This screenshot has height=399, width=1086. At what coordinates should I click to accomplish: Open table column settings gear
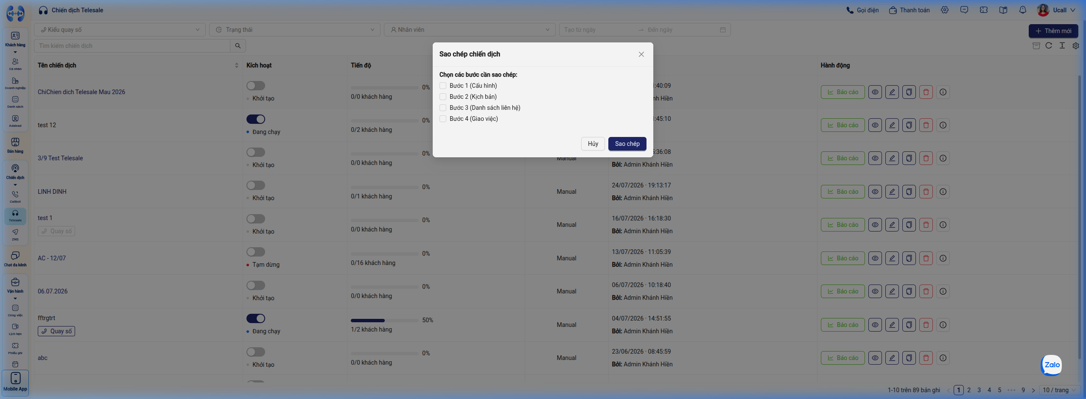(x=1076, y=46)
